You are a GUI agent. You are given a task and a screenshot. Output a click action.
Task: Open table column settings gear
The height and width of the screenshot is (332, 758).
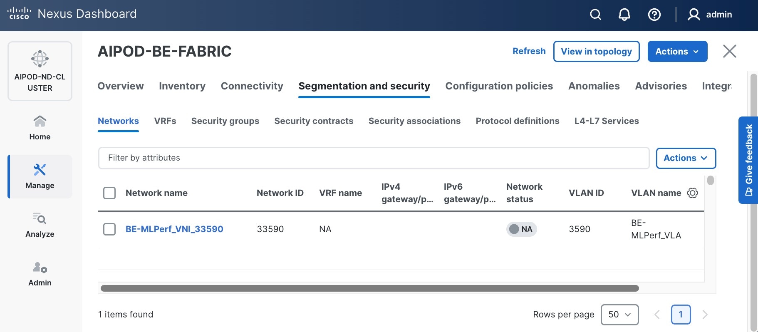692,193
